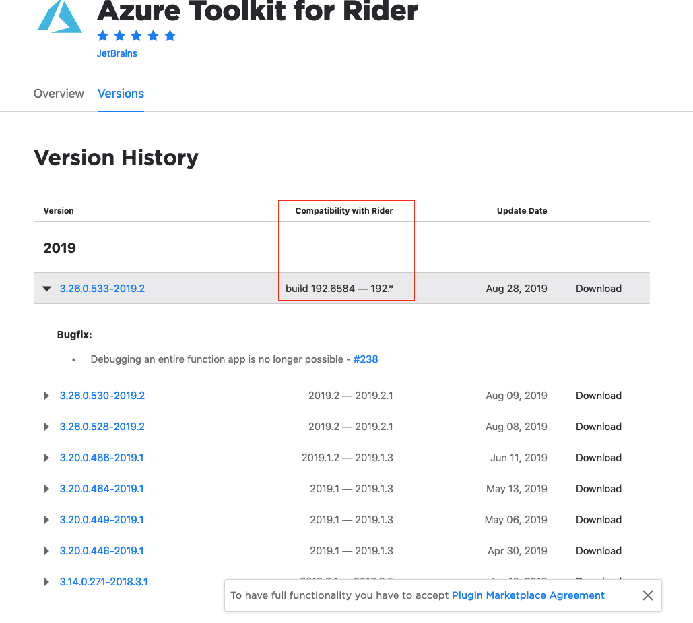Expand the 3.20.0.449-2019.1 version row

tap(46, 520)
